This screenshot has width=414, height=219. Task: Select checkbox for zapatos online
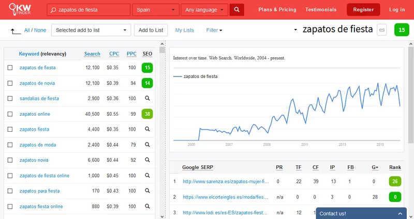coord(10,114)
